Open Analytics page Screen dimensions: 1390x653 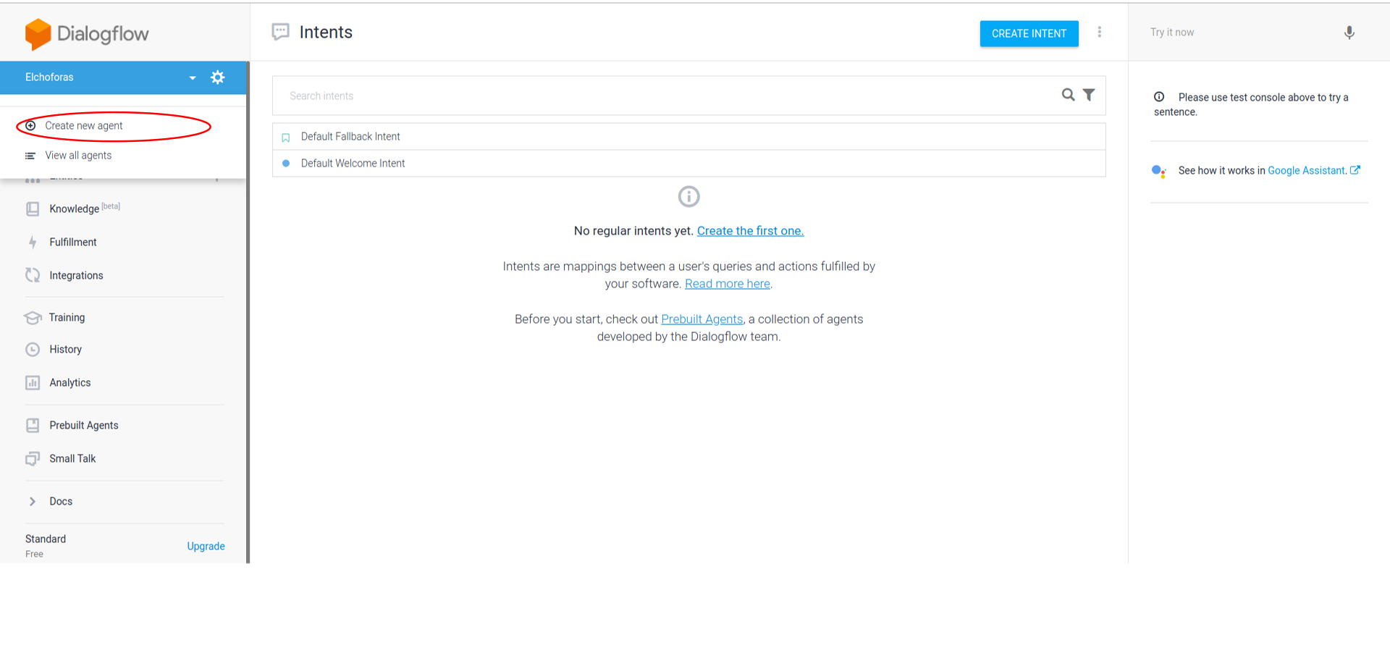coord(70,383)
